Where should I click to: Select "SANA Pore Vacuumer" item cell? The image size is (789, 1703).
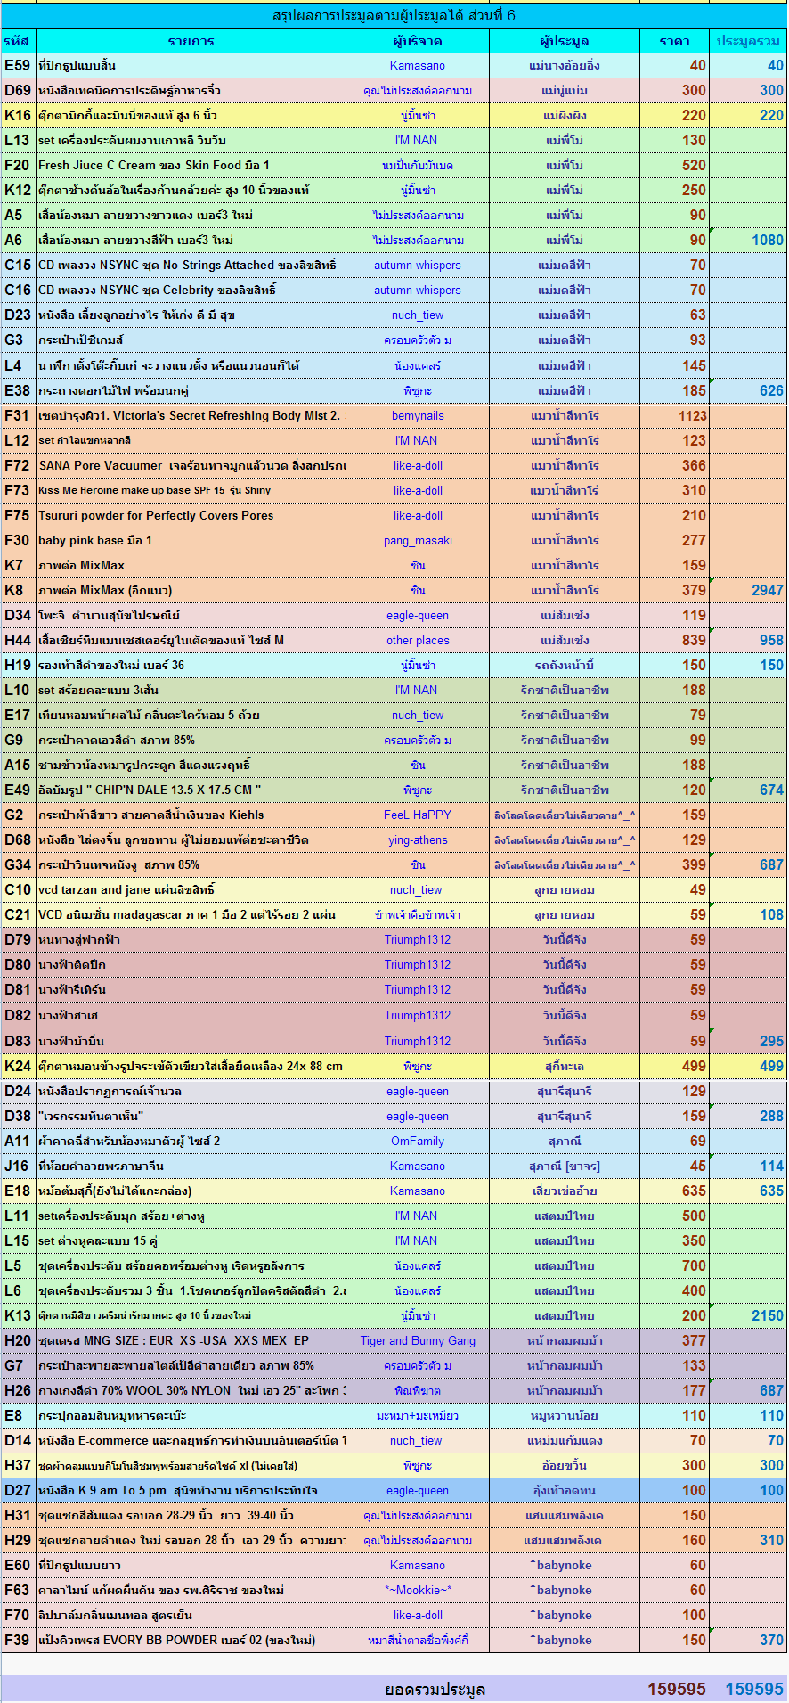191,465
